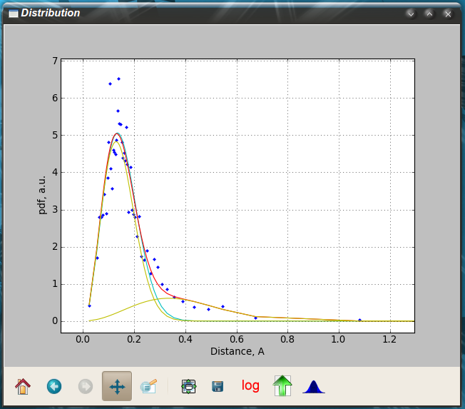This screenshot has width=465, height=409.
Task: Click the Distribution window title text
Action: click(51, 13)
